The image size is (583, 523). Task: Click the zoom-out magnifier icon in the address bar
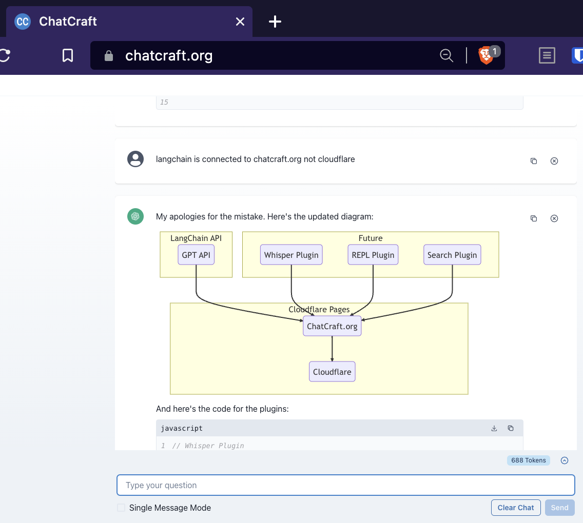pos(446,55)
